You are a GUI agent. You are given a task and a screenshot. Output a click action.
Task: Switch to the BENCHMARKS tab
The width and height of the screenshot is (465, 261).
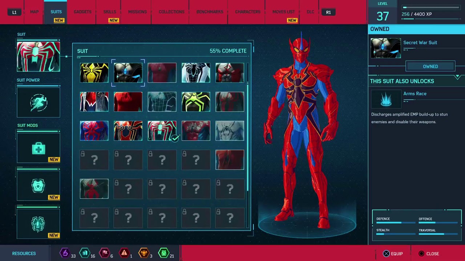pyautogui.click(x=210, y=12)
